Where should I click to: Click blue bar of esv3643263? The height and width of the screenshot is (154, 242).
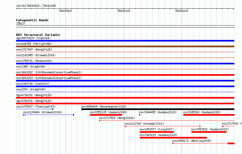(125, 81)
